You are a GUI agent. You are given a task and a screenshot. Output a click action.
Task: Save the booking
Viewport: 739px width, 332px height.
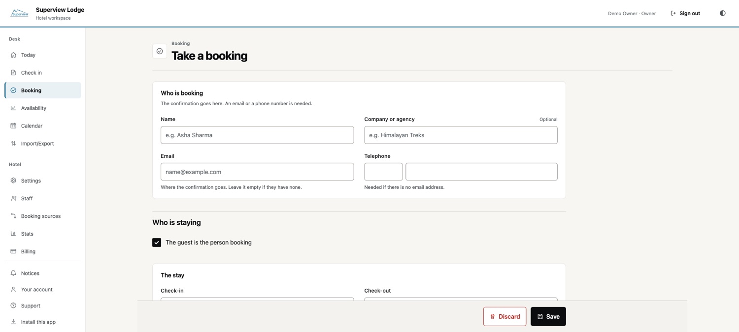point(548,317)
